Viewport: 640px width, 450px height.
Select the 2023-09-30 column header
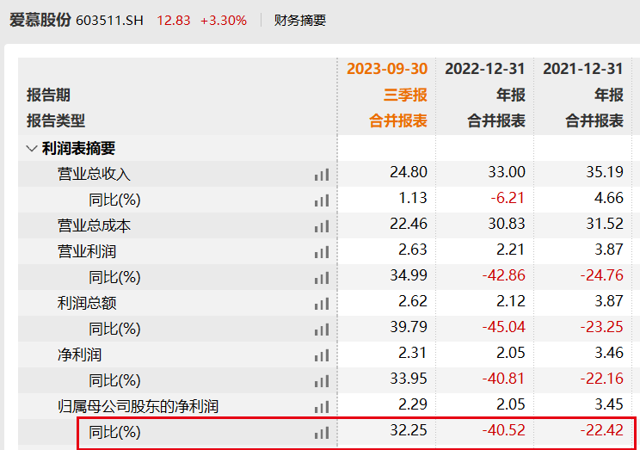[387, 69]
